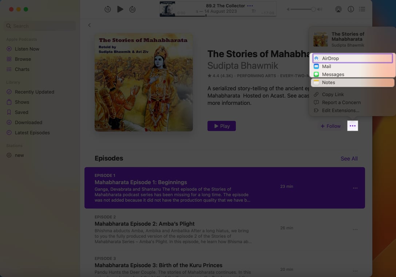Click The Stories of Mahabharata cover art
396x277 pixels.
coord(144,82)
